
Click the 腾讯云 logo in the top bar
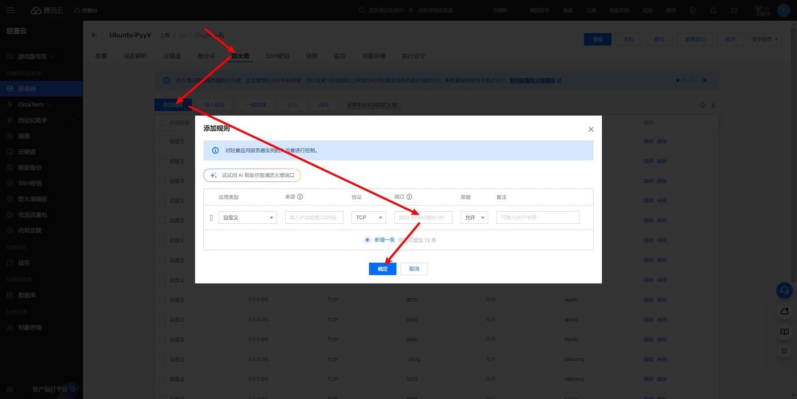(x=47, y=10)
